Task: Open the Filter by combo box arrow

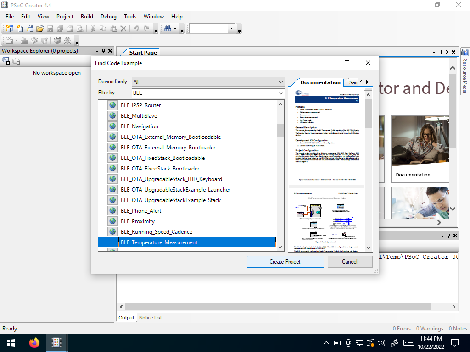Action: click(x=280, y=93)
